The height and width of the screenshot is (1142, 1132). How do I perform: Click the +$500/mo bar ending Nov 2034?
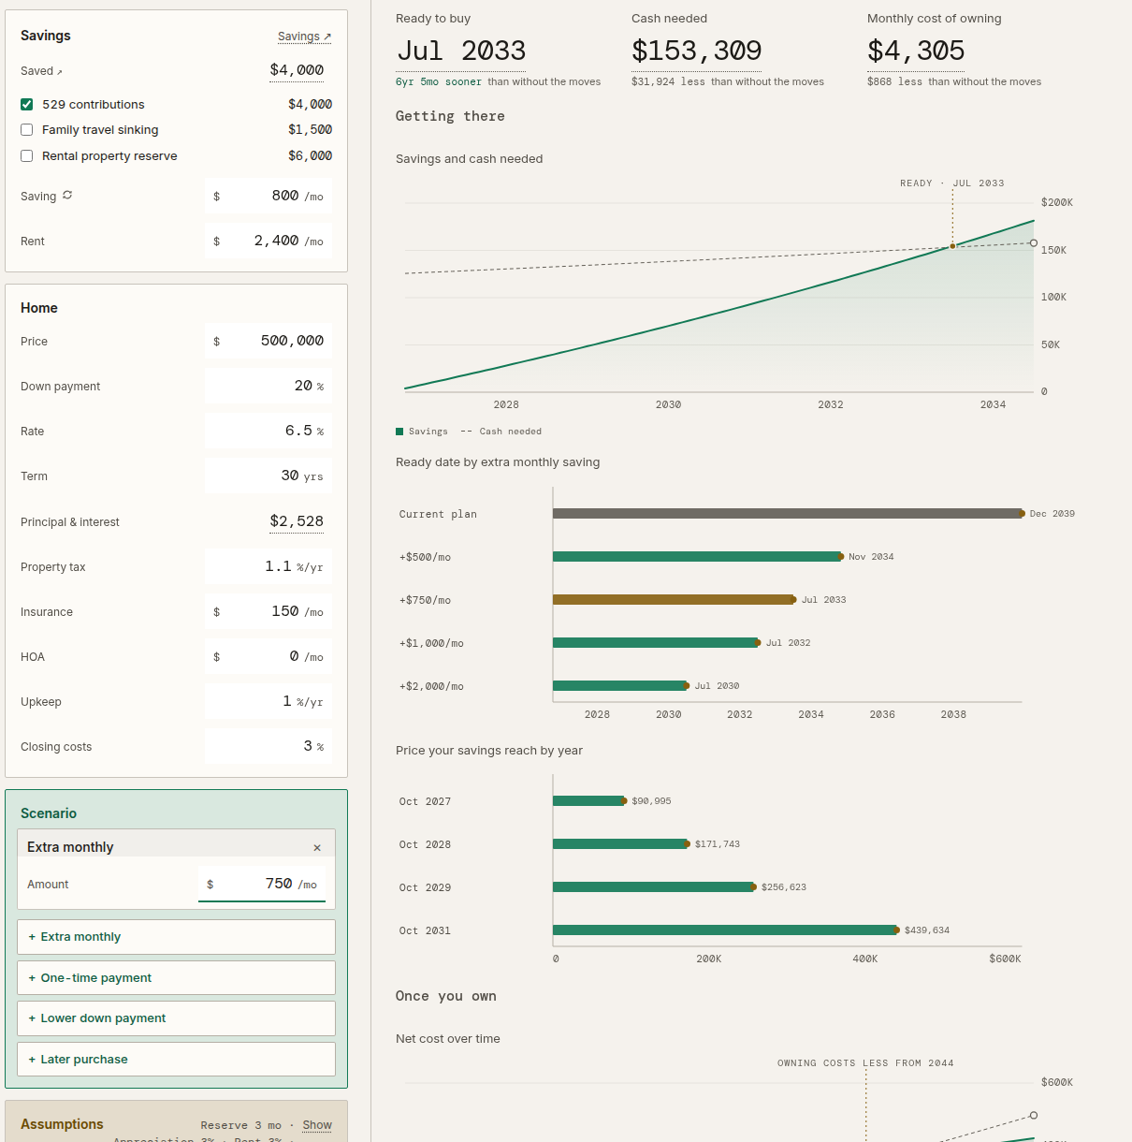697,557
